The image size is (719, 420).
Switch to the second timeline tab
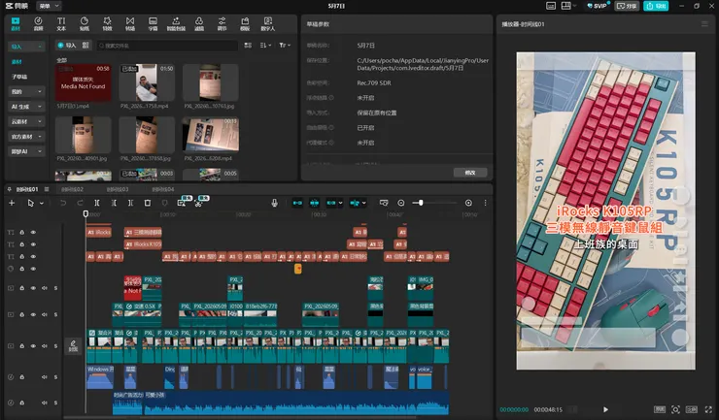pos(73,189)
